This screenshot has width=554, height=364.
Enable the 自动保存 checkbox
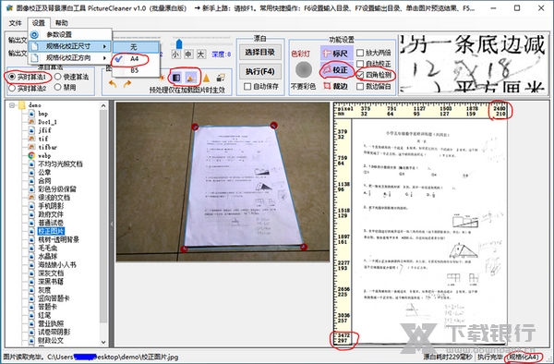click(x=247, y=86)
